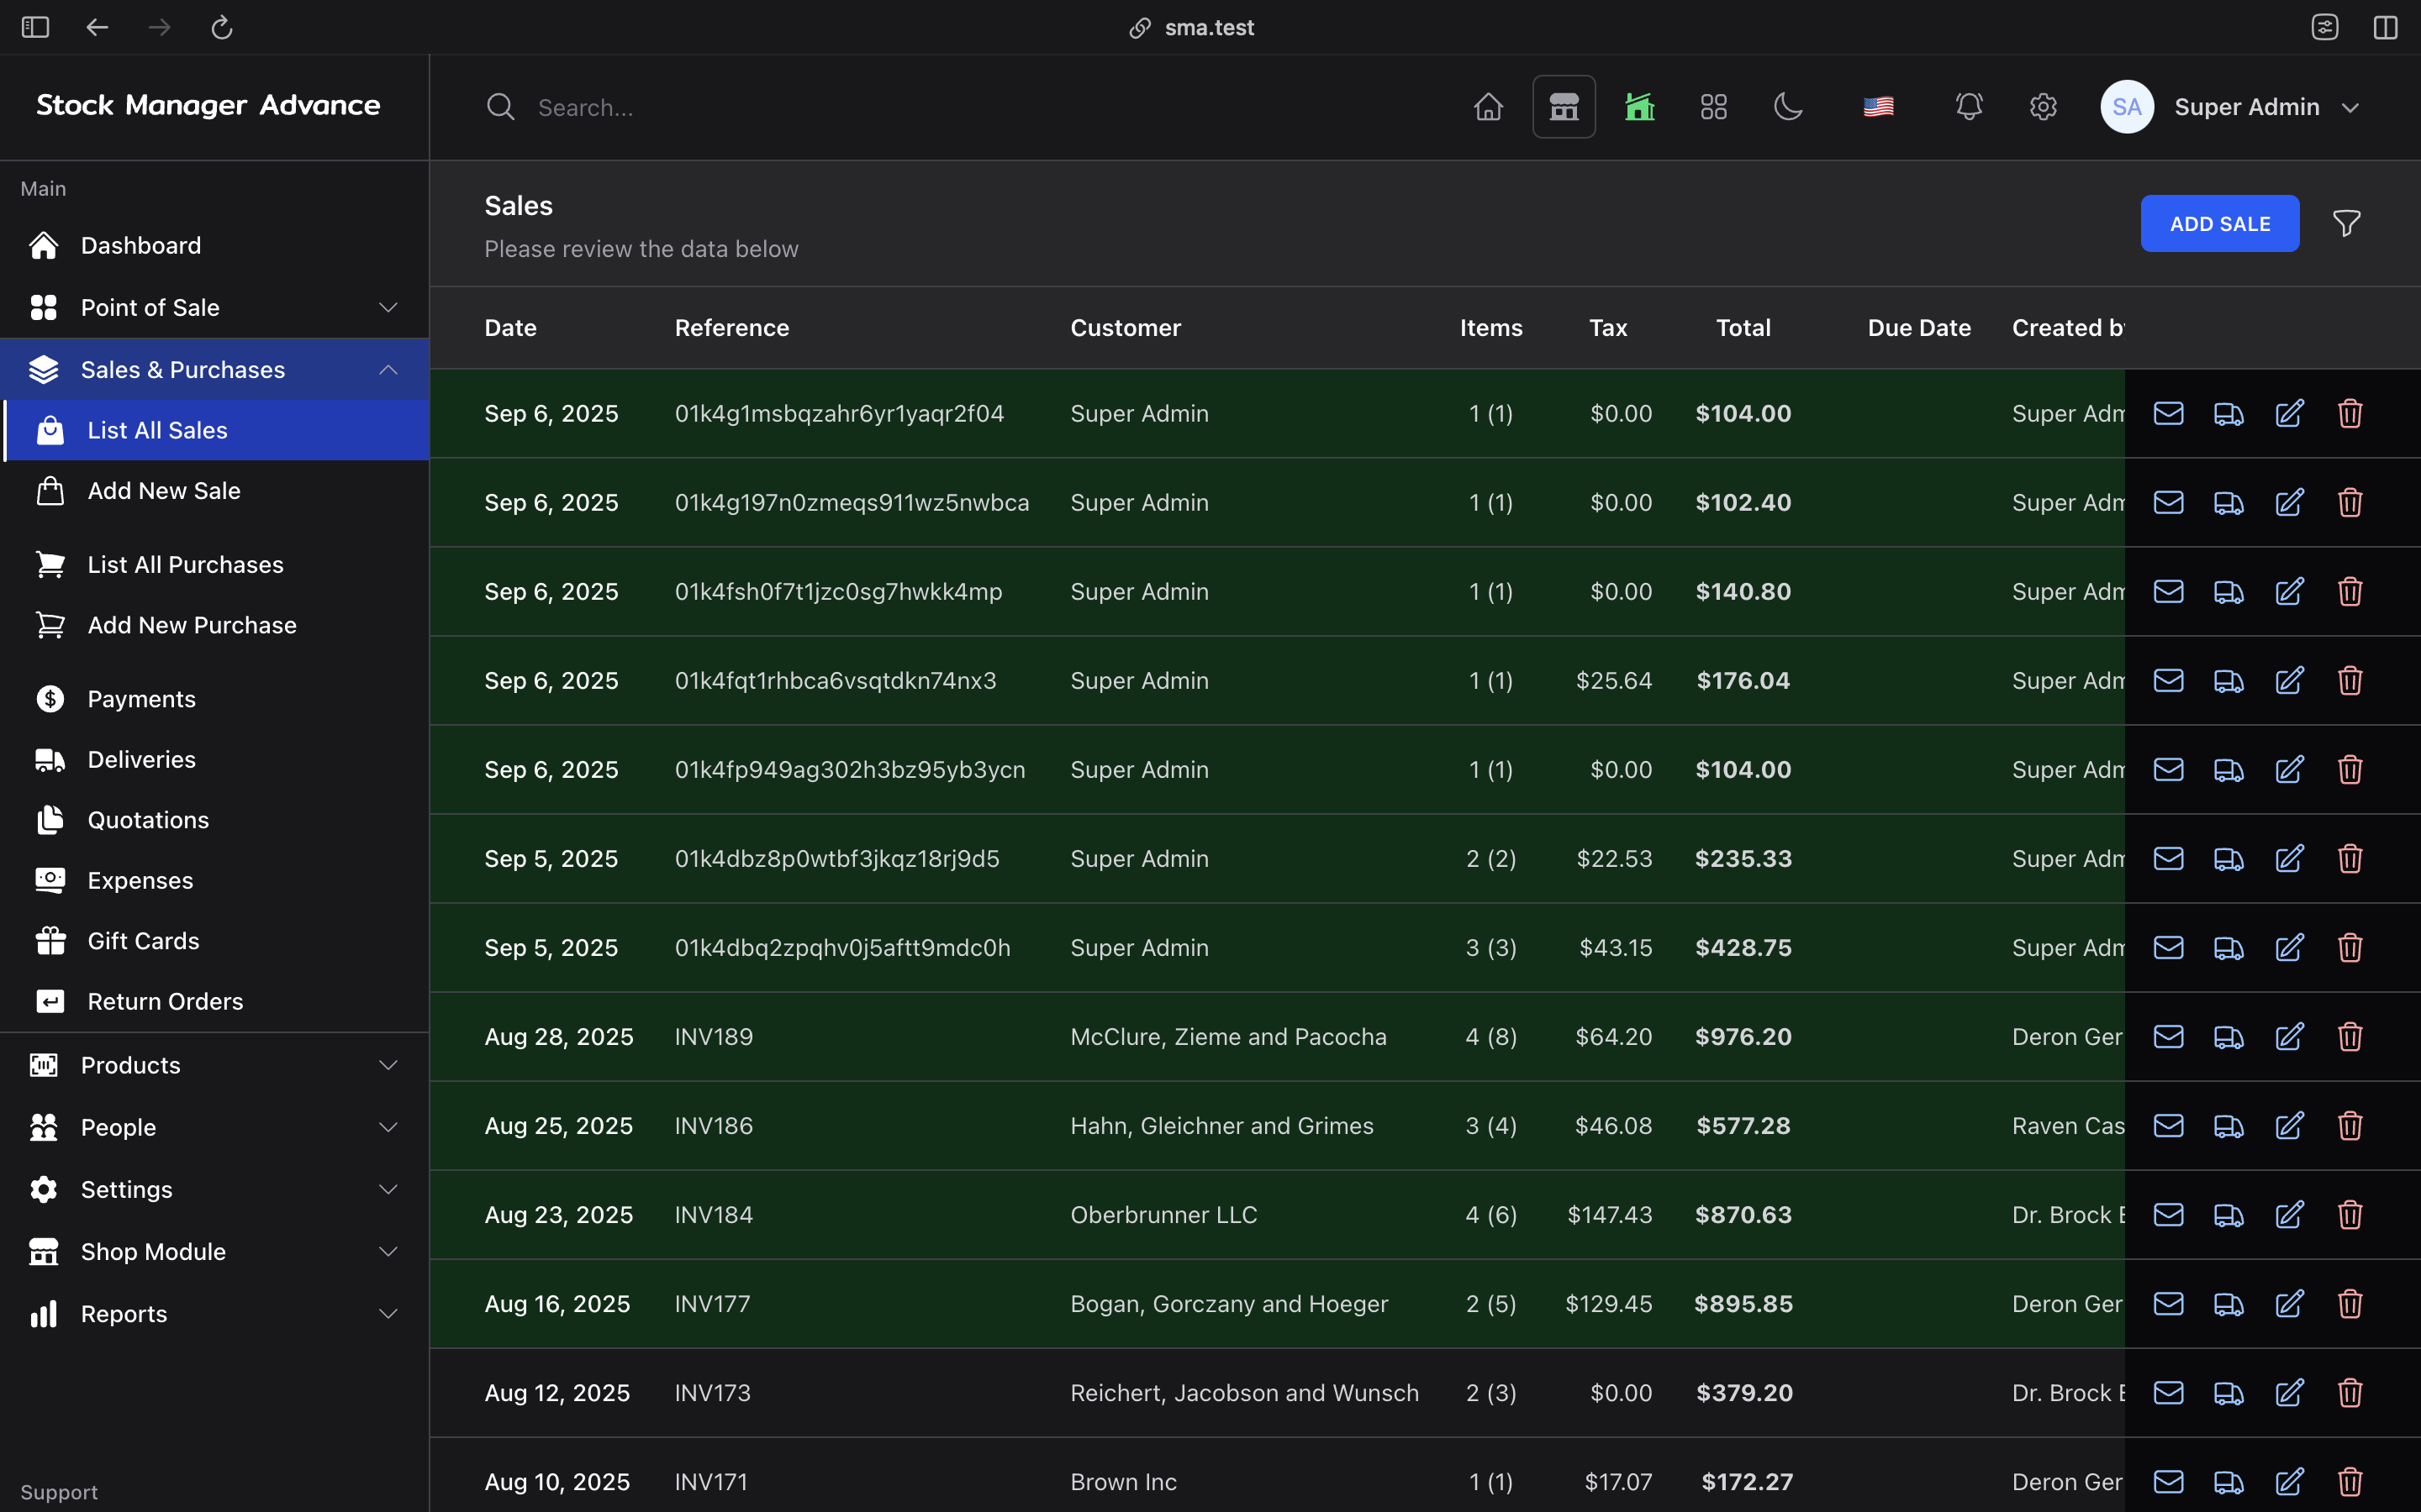Click the sma.test address bar
The width and height of the screenshot is (2421, 1512).
point(1191,27)
